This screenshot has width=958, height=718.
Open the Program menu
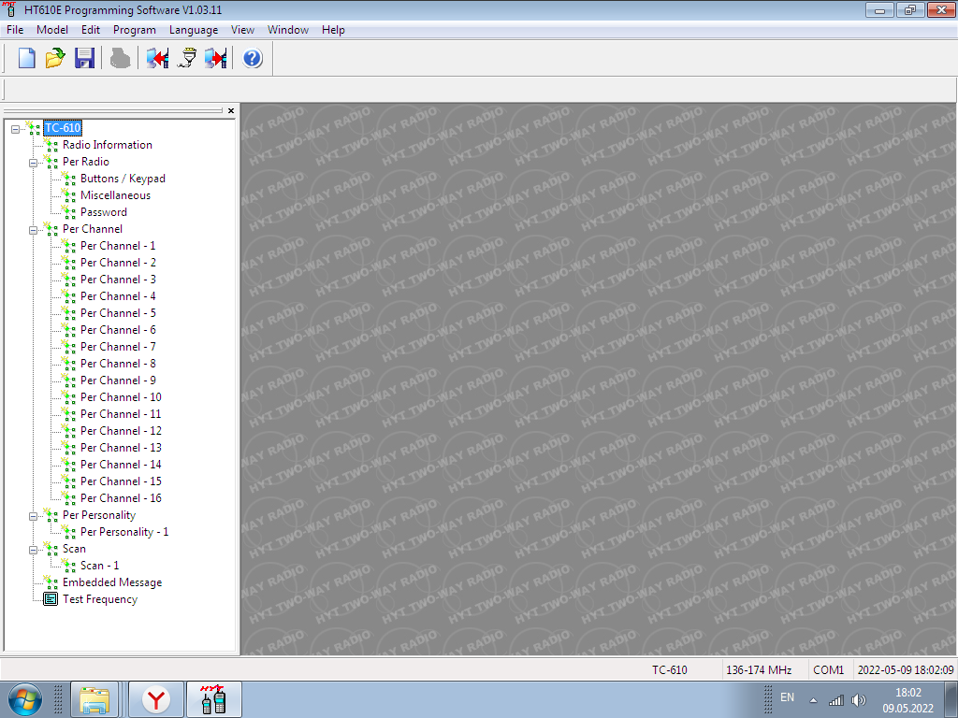135,30
